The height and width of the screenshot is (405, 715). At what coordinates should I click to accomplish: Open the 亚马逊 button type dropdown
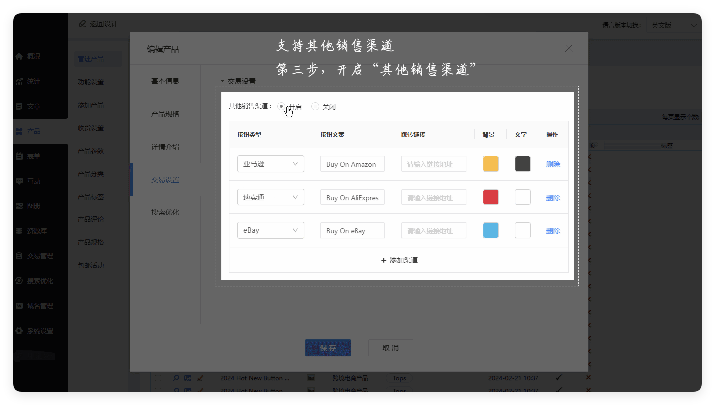[271, 164]
